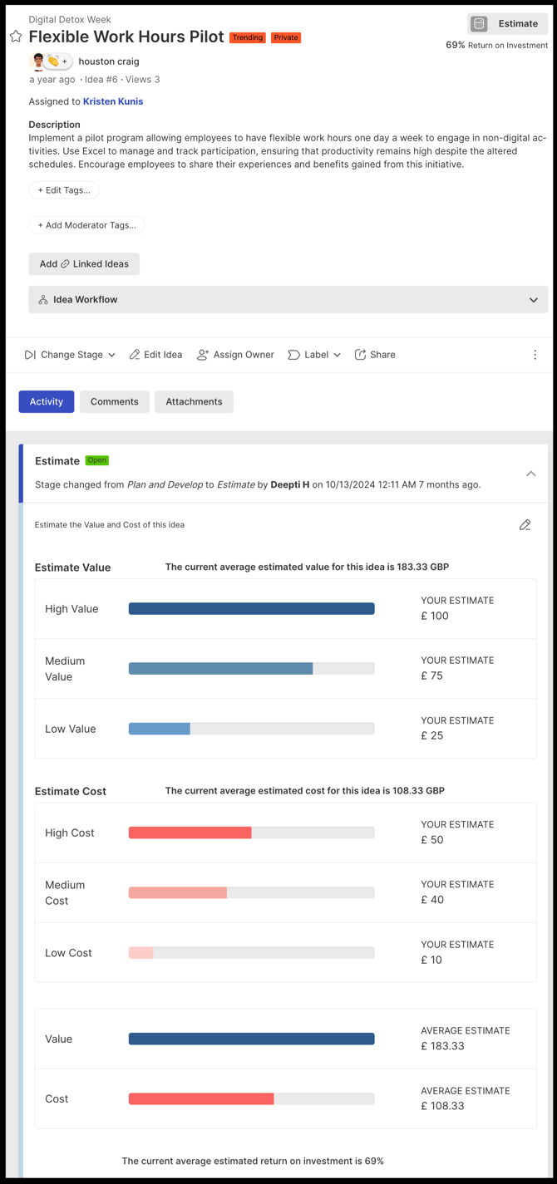Viewport: 557px width, 1184px height.
Task: Click the clap reaction icon beside the author
Action: pos(53,61)
